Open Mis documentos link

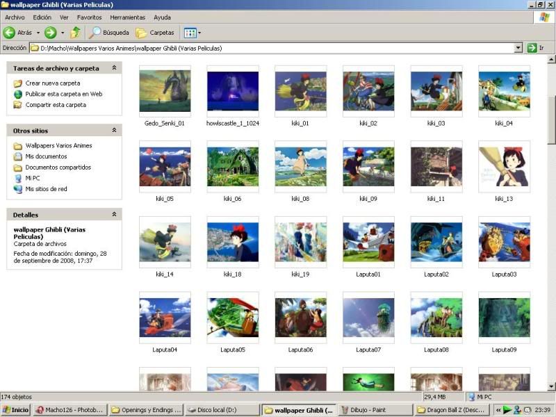pyautogui.click(x=46, y=156)
